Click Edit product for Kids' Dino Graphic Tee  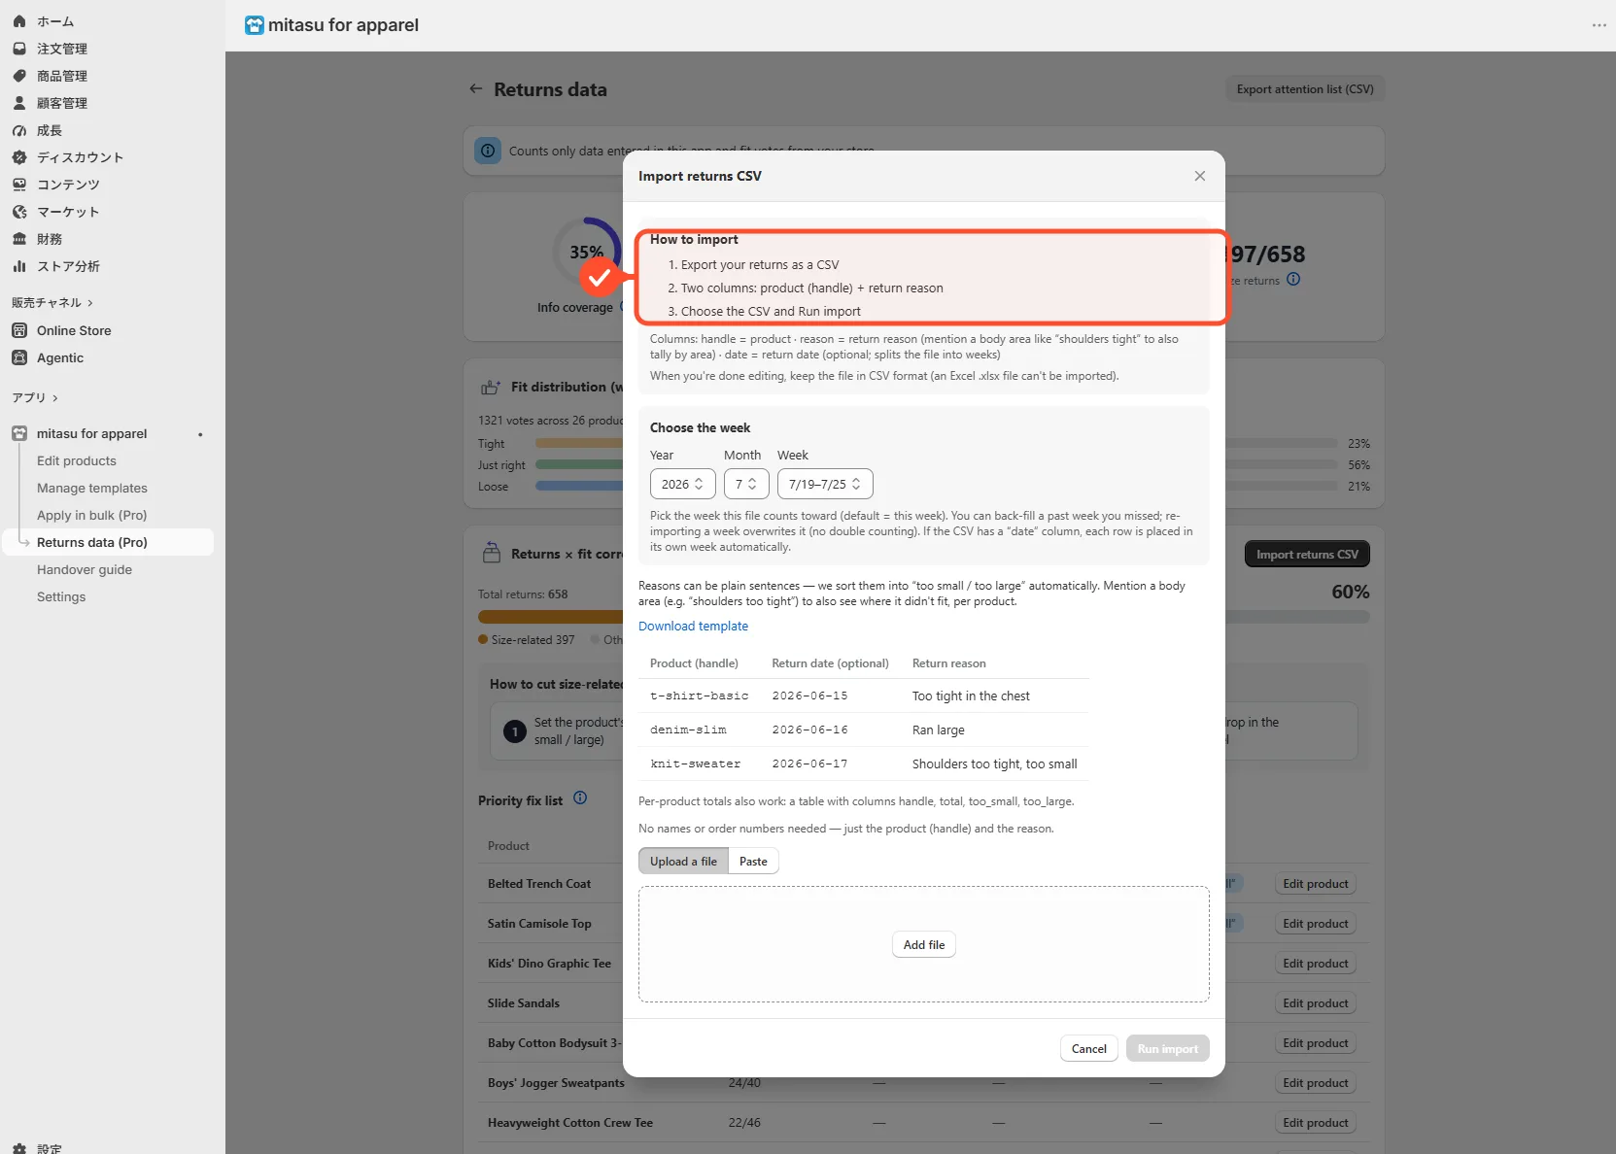(1316, 964)
